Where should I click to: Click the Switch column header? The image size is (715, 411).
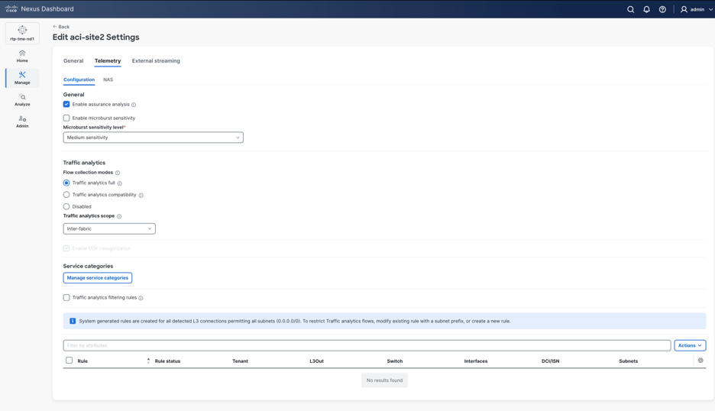point(395,361)
